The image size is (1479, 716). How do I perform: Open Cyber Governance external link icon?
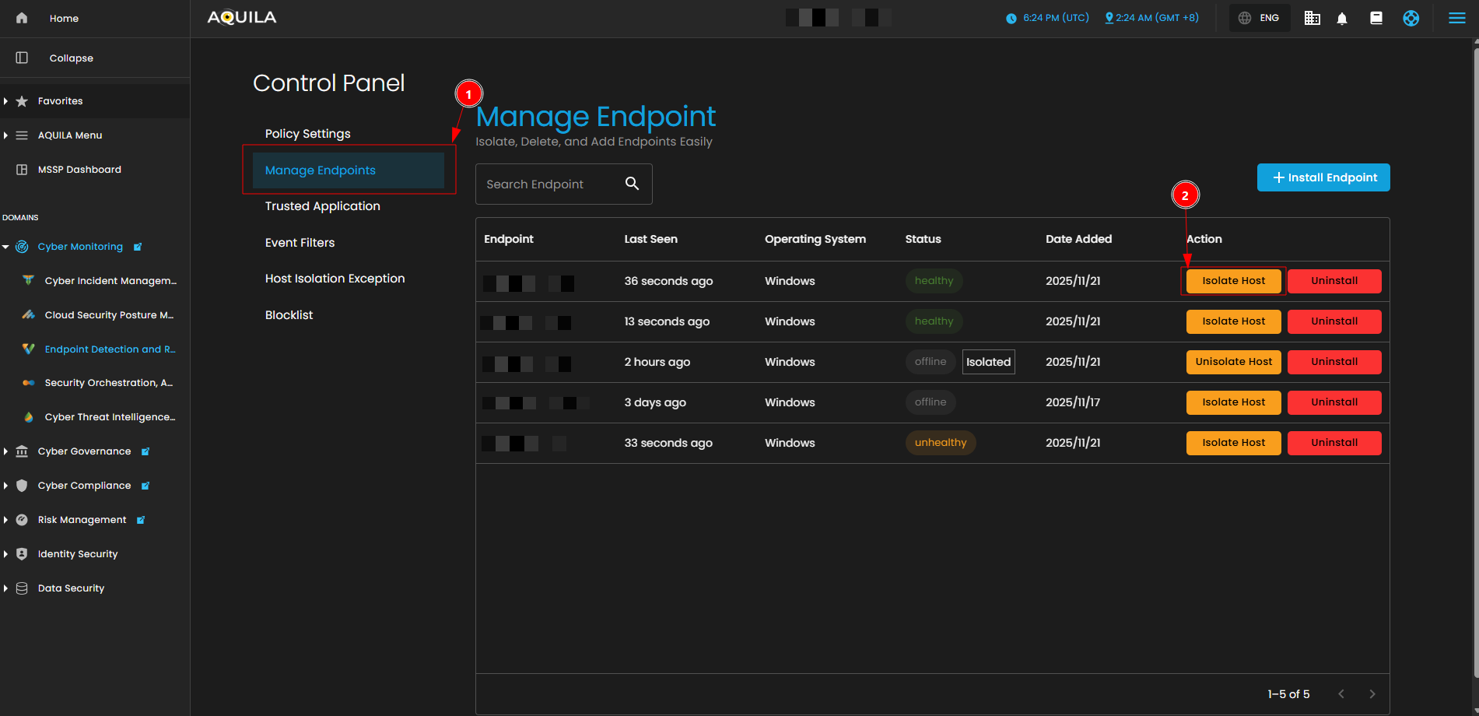(145, 451)
